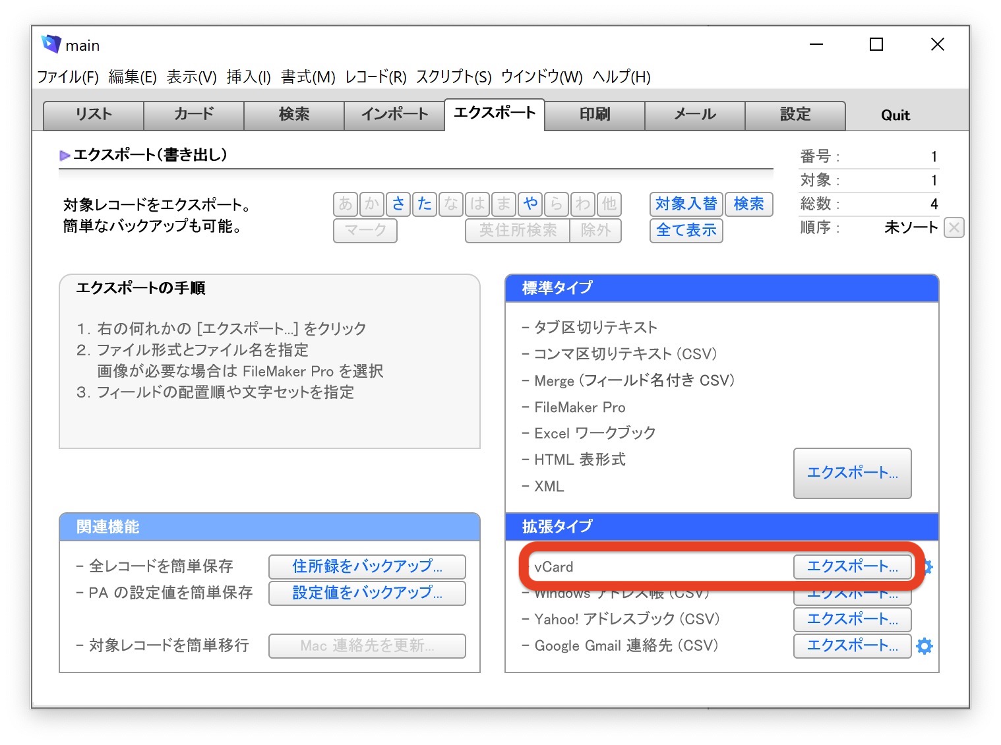This screenshot has width=1001, height=745.
Task: Open the レコード(R) menu
Action: click(375, 77)
